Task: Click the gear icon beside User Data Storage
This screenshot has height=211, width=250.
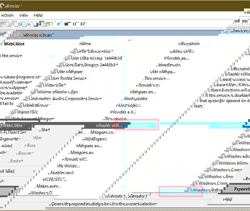Action: pos(60,65)
